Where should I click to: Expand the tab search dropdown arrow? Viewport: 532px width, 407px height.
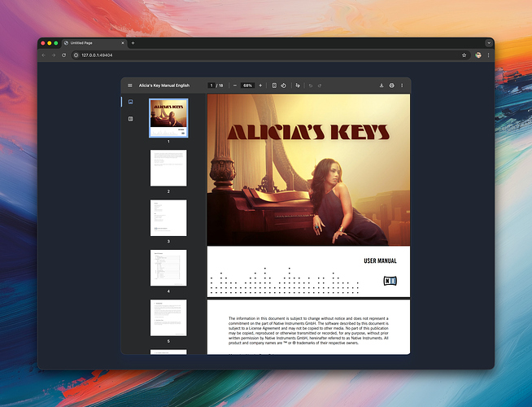(x=489, y=43)
